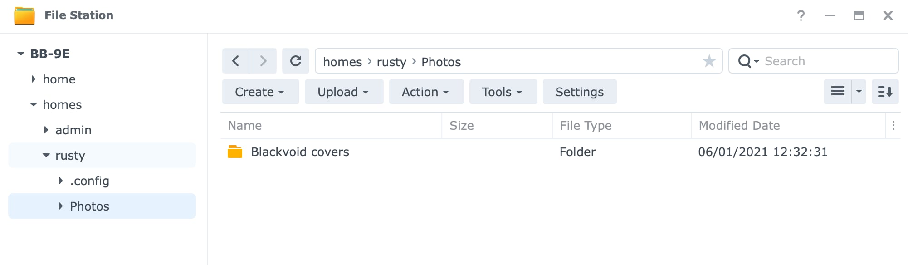Collapse the rusty folder arrow
Screen dimensions: 908x265
[x=46, y=155]
